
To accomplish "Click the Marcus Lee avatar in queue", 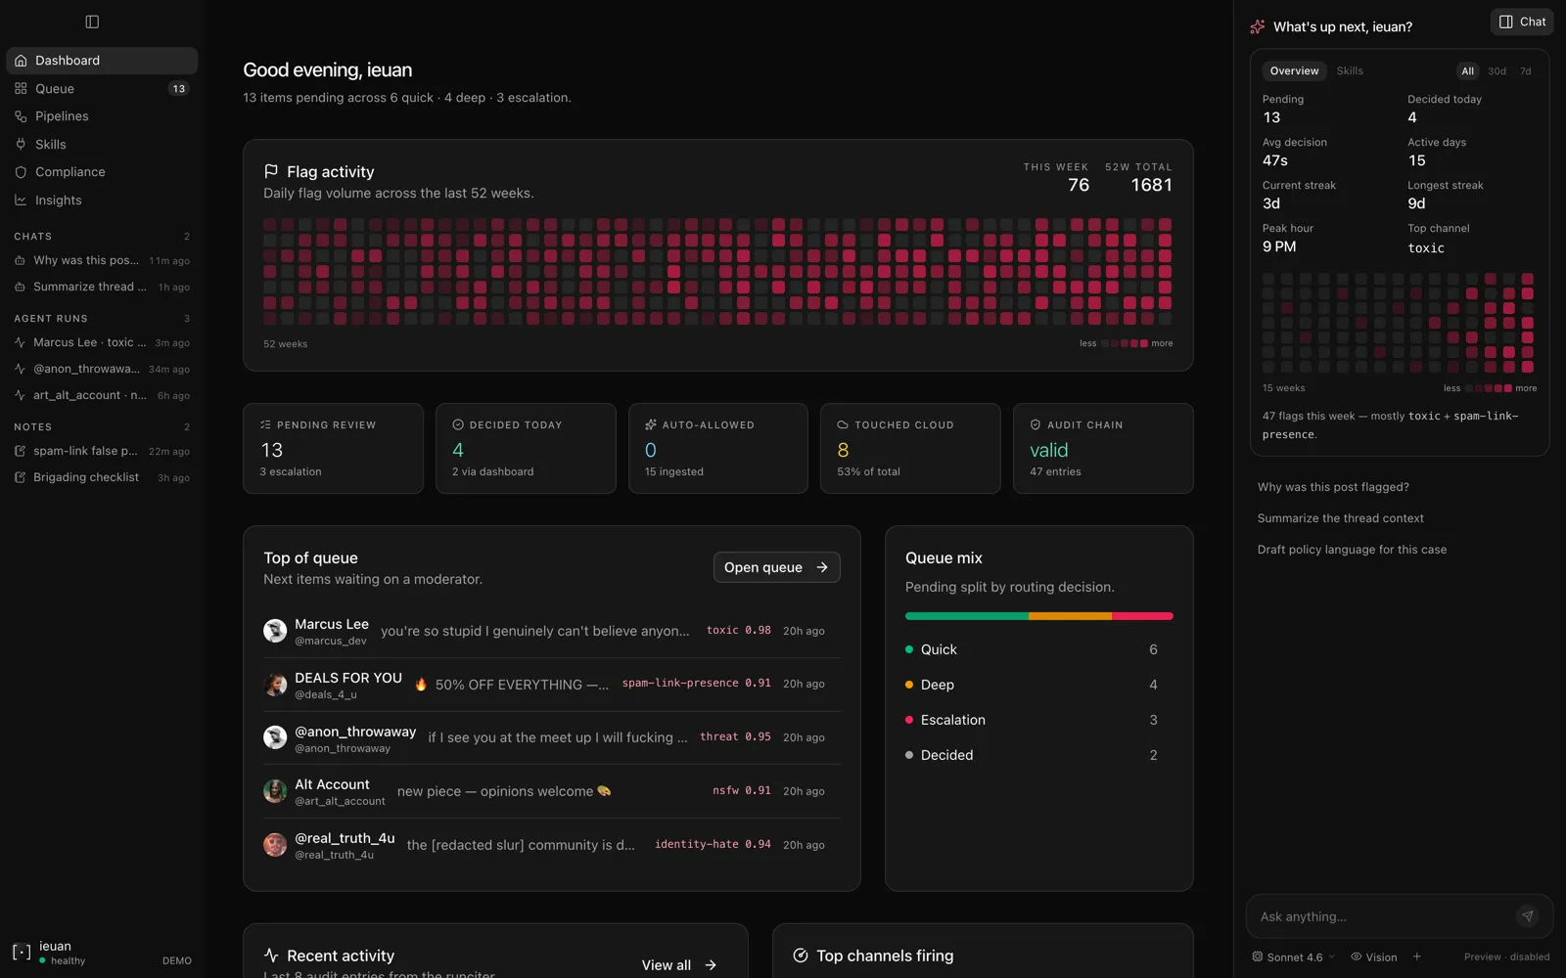I will click(x=275, y=631).
